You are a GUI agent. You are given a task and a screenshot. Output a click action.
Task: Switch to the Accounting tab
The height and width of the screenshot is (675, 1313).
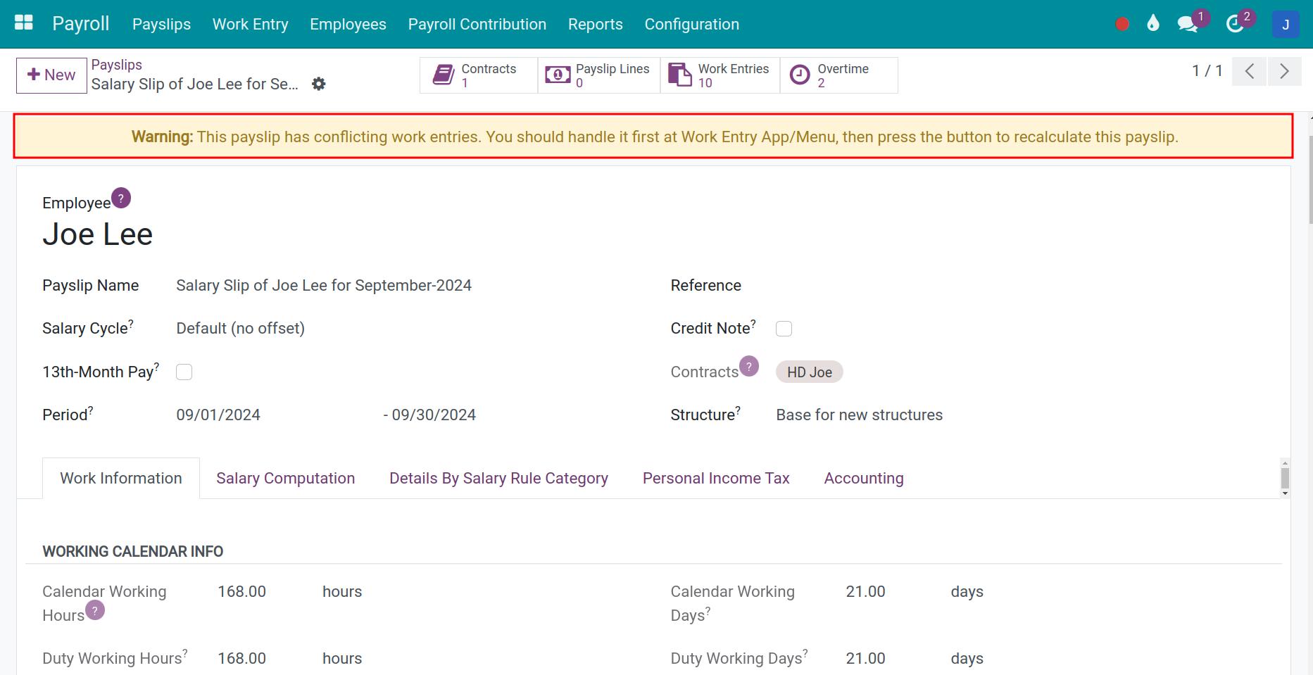[x=864, y=479]
